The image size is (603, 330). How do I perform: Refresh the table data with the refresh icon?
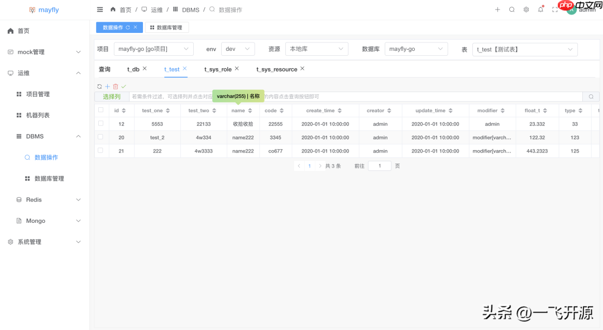click(x=98, y=87)
